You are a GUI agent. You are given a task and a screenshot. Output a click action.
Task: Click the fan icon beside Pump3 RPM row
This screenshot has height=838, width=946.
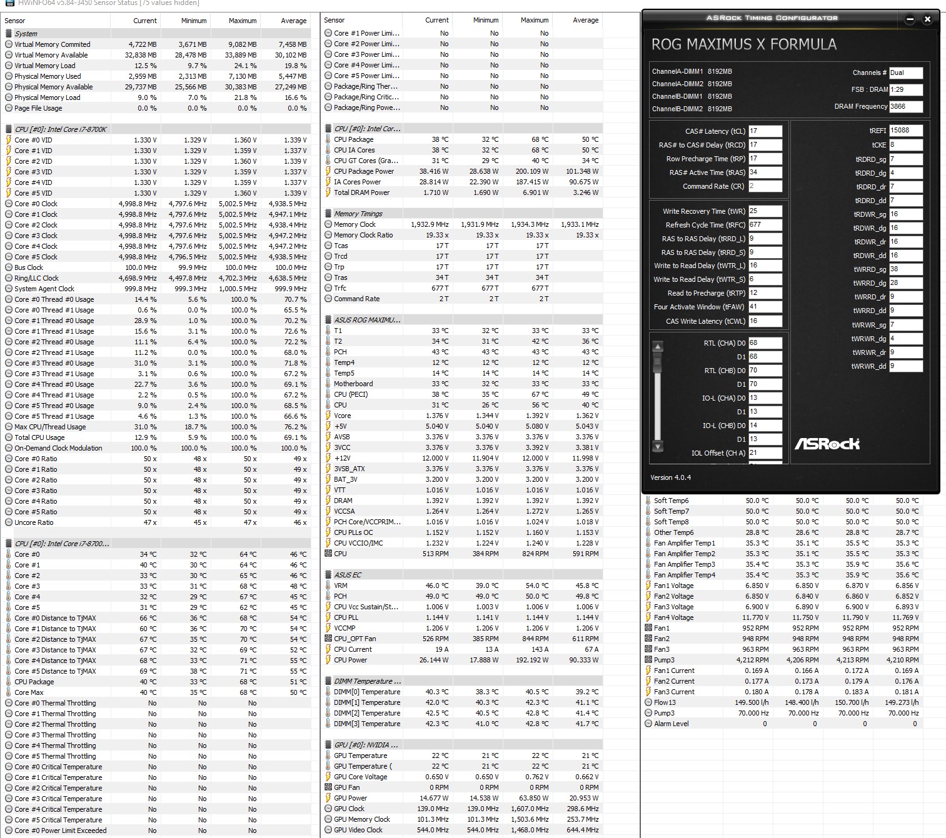coord(648,660)
